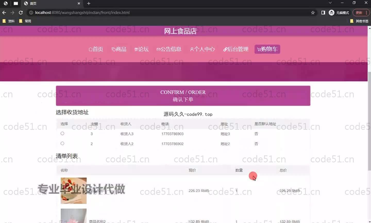The width and height of the screenshot is (371, 223).
Task: Click the 商品名称2 product name
Action: coord(97,221)
